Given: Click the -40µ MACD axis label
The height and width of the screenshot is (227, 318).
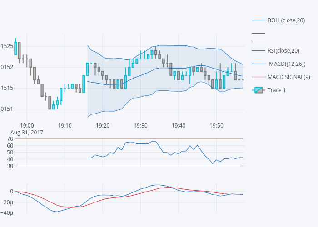Looking at the screenshot, I should click(7, 213).
